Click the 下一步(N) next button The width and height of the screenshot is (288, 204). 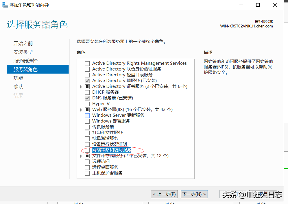click(x=194, y=194)
